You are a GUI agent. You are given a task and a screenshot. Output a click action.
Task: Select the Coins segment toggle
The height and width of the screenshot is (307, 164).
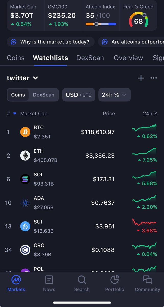18,95
